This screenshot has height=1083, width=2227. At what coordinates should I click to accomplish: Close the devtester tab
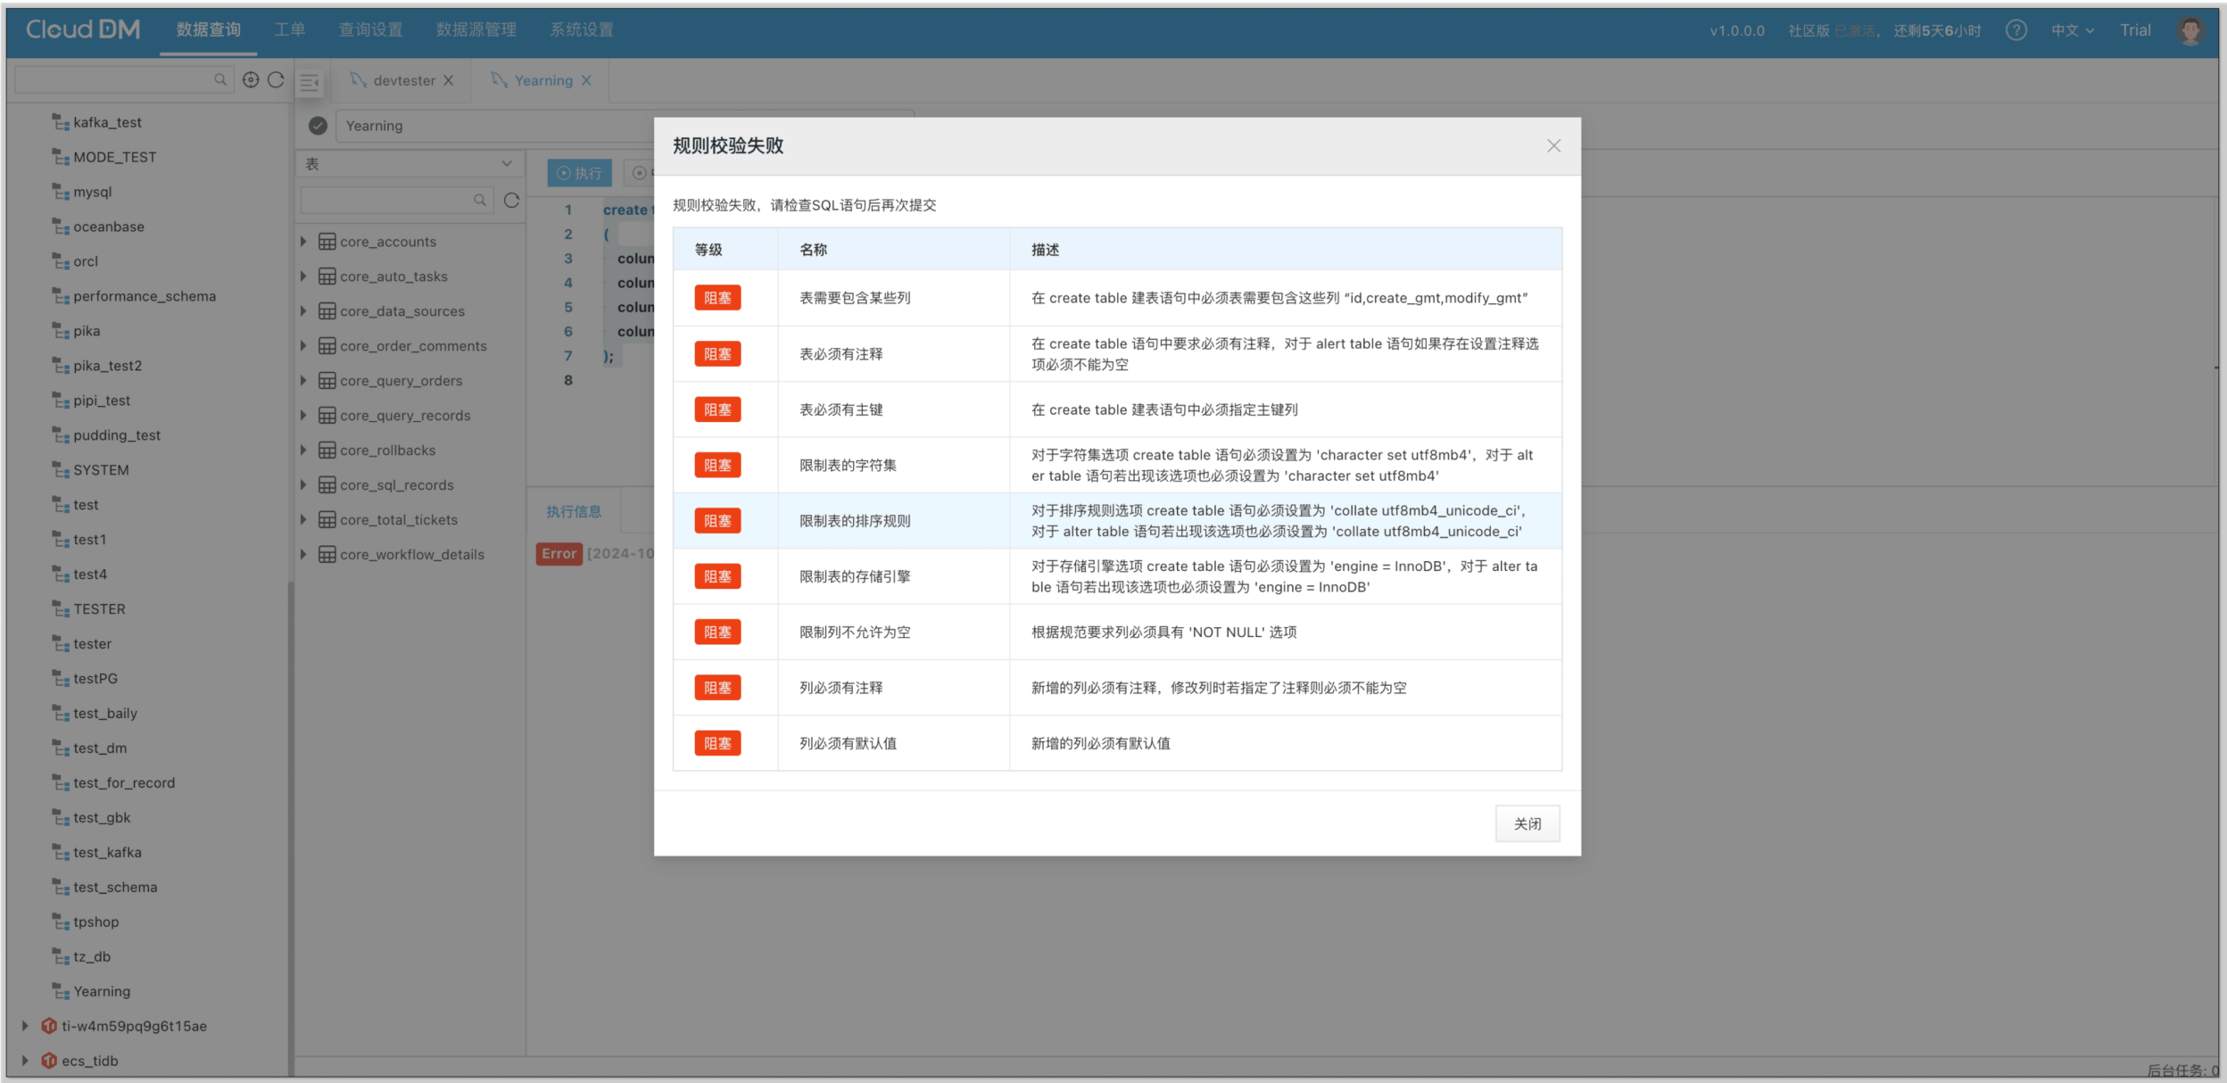449,80
